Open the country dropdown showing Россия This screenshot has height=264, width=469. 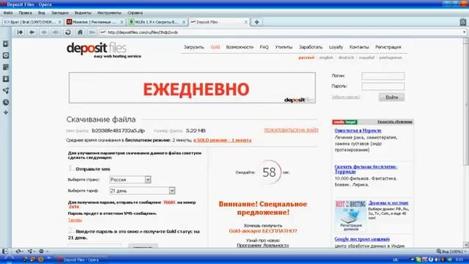(x=130, y=180)
